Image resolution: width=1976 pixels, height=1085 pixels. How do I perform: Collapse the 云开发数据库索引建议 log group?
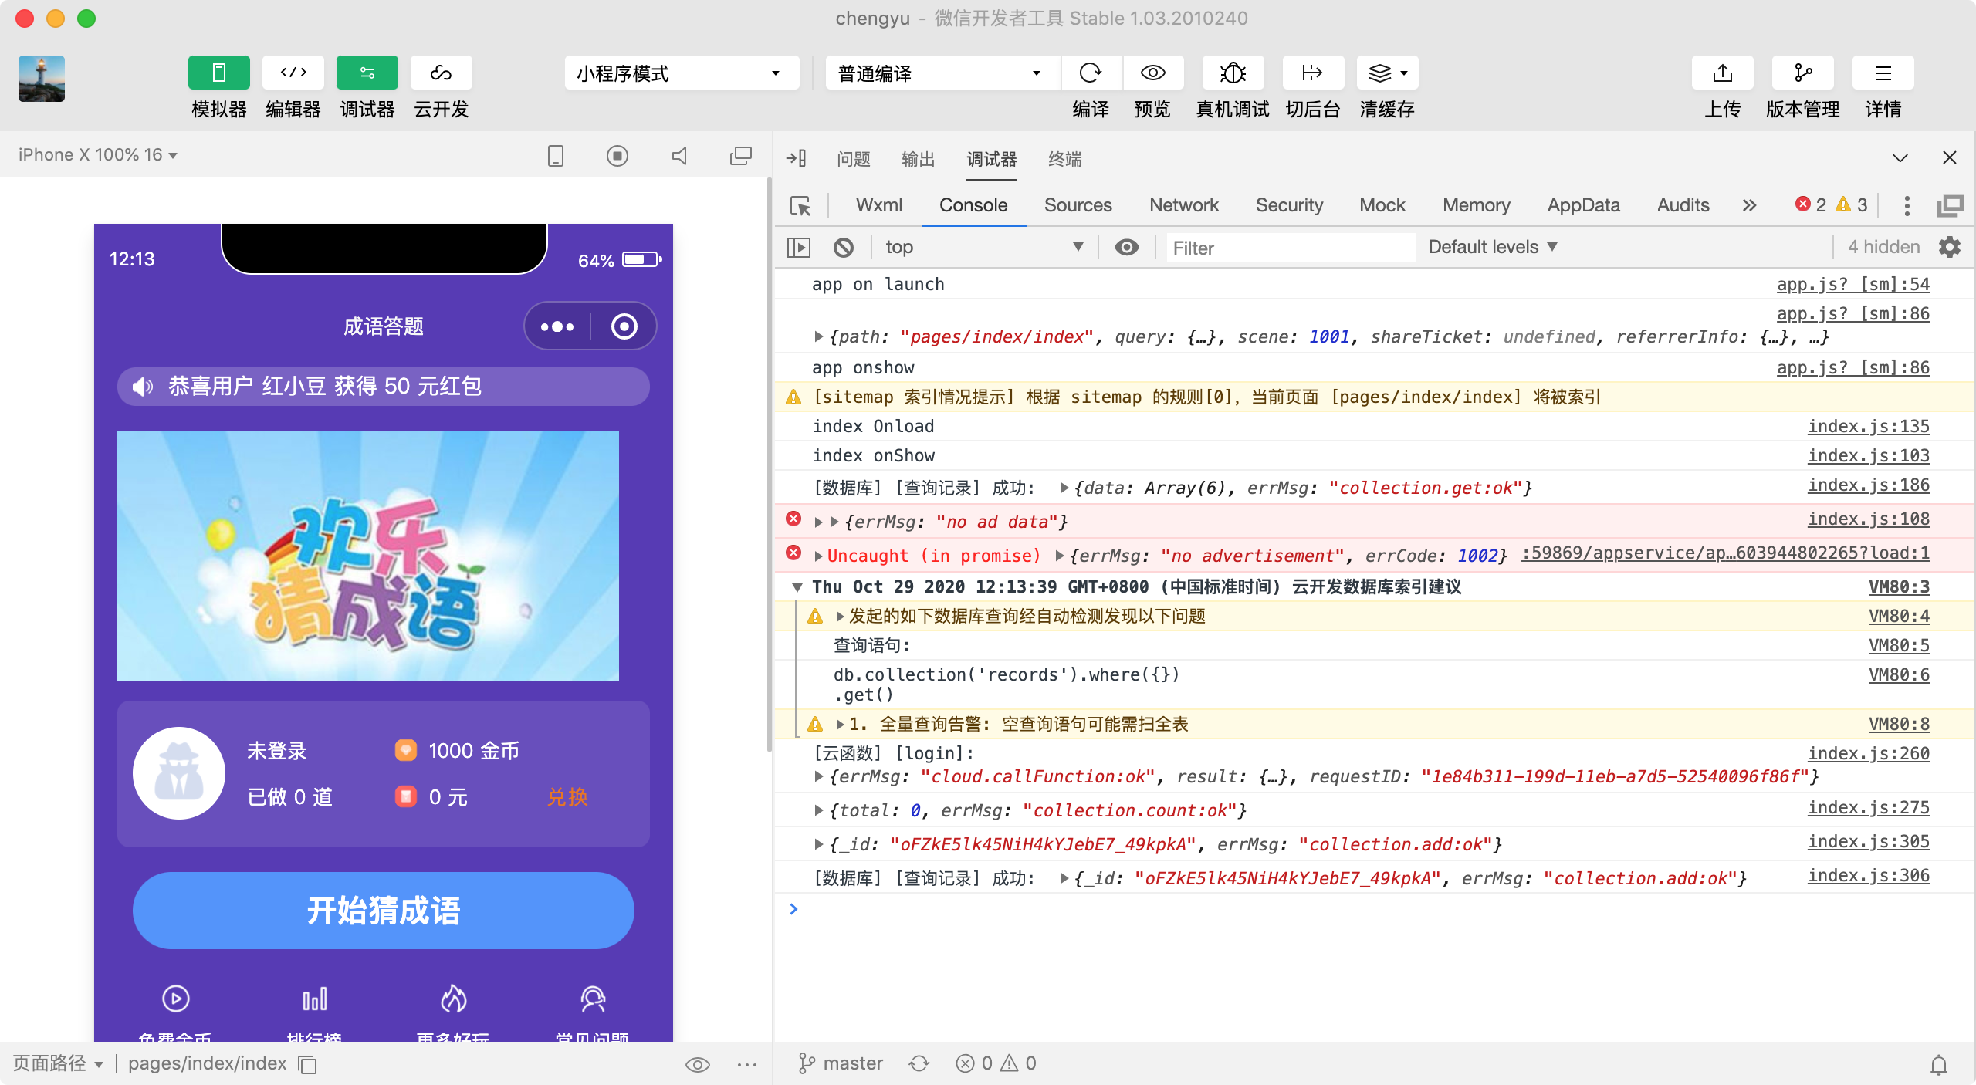tap(797, 587)
